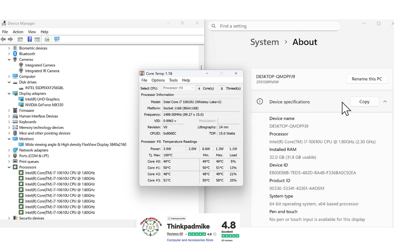394x247 pixels.
Task: Click System breadcrumb in Settings
Action: coord(264,42)
